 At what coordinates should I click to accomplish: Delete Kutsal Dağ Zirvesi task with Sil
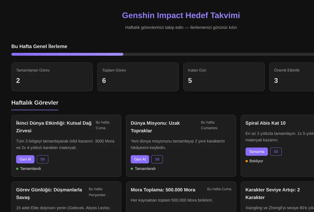(42, 159)
